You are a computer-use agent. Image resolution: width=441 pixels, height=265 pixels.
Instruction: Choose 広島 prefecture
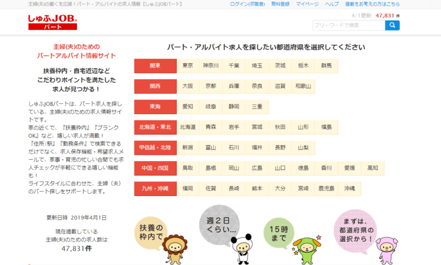coord(257,168)
